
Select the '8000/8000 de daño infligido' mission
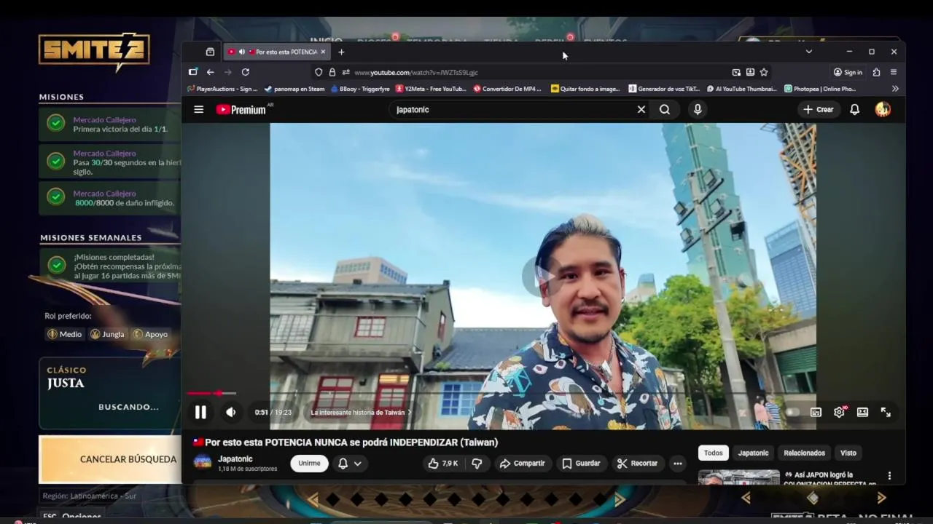(x=110, y=198)
